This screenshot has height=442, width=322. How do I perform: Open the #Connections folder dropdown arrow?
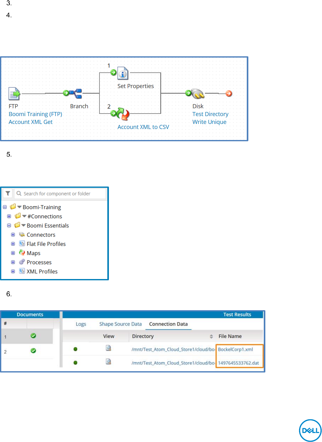[24, 216]
